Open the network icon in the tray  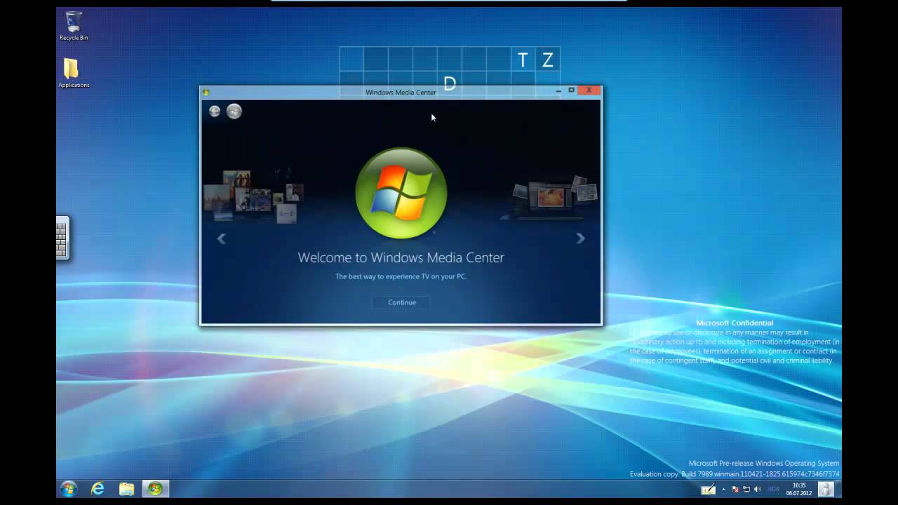(x=746, y=489)
